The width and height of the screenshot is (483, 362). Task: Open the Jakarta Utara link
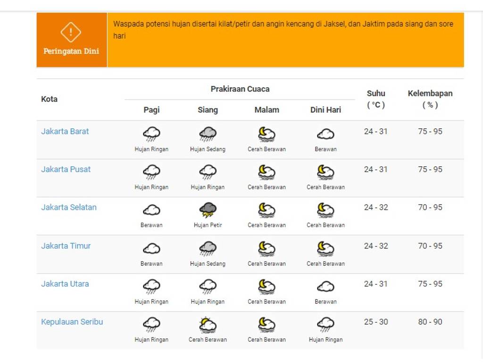pyautogui.click(x=65, y=284)
